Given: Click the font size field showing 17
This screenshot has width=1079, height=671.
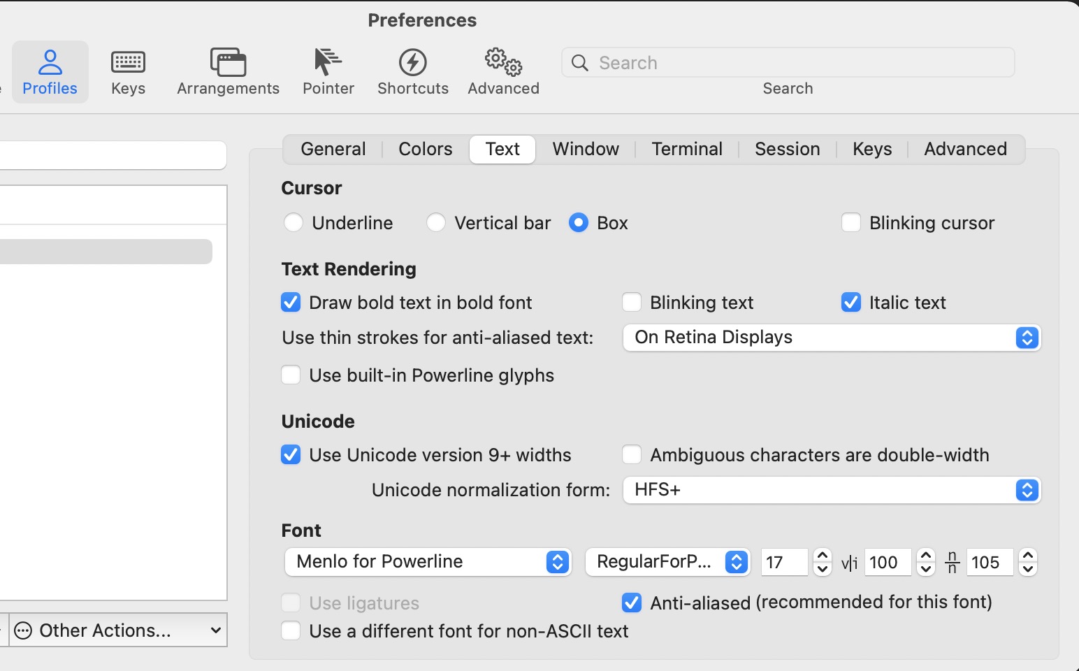Looking at the screenshot, I should 784,562.
